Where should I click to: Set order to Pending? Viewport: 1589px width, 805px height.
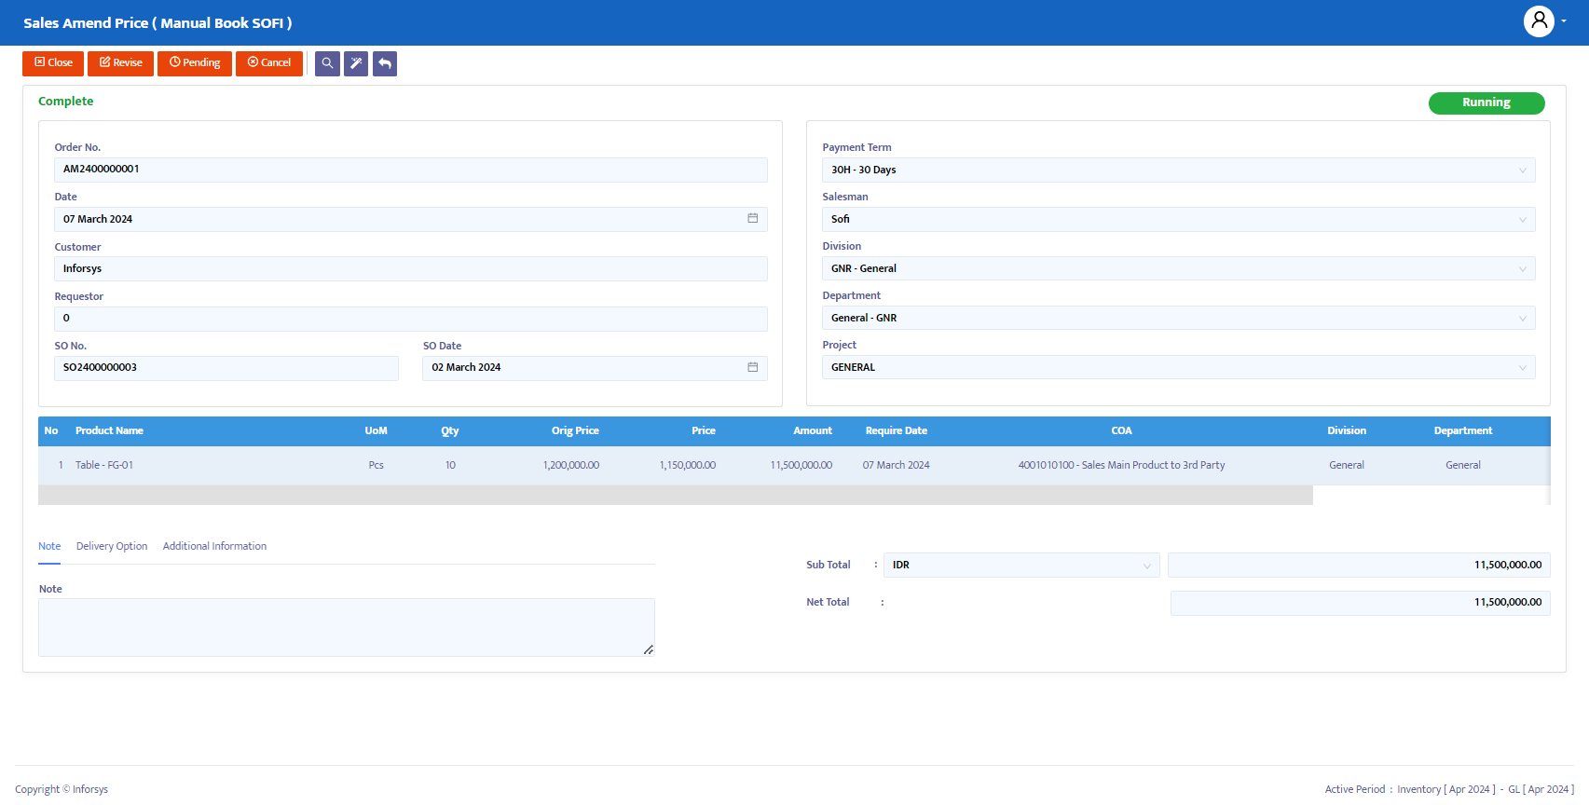tap(195, 63)
